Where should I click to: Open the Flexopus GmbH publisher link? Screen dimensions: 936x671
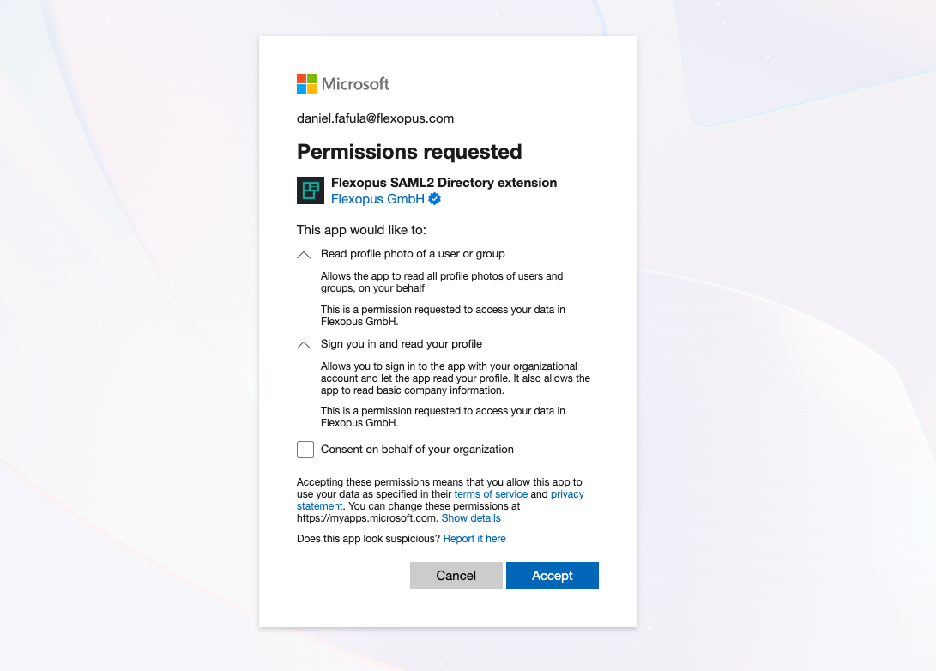pyautogui.click(x=377, y=199)
